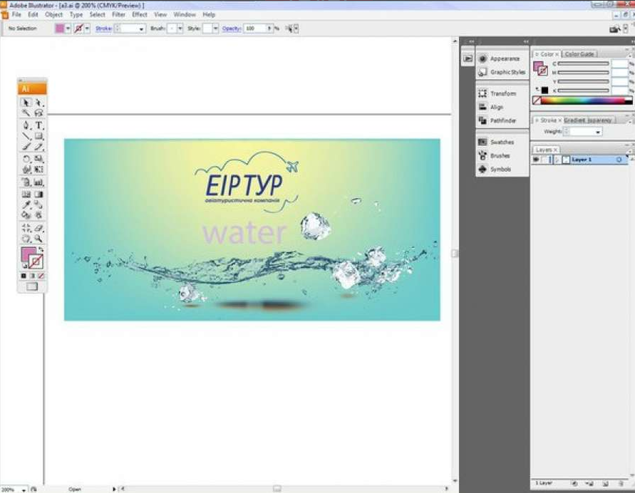Viewport: 635px width, 493px height.
Task: Click the Opacity value field
Action: pos(255,28)
